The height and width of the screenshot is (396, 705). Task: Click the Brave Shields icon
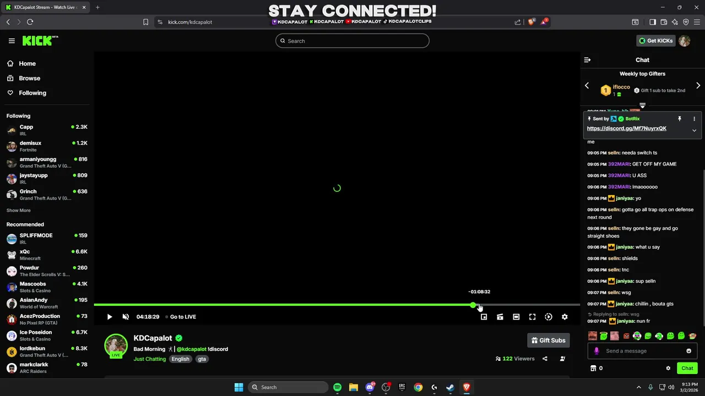click(x=531, y=22)
